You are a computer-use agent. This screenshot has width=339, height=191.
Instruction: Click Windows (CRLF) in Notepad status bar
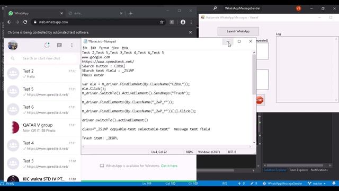(209, 152)
